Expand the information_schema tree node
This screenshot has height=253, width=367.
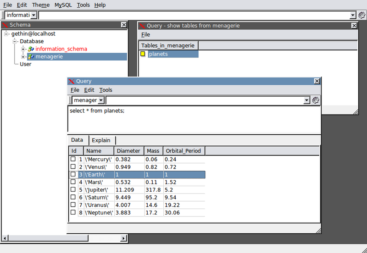[23, 49]
